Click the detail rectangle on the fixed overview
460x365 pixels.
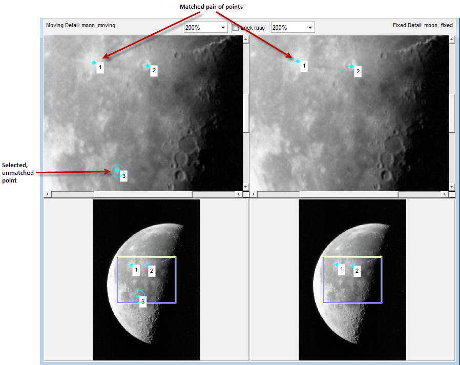click(352, 257)
